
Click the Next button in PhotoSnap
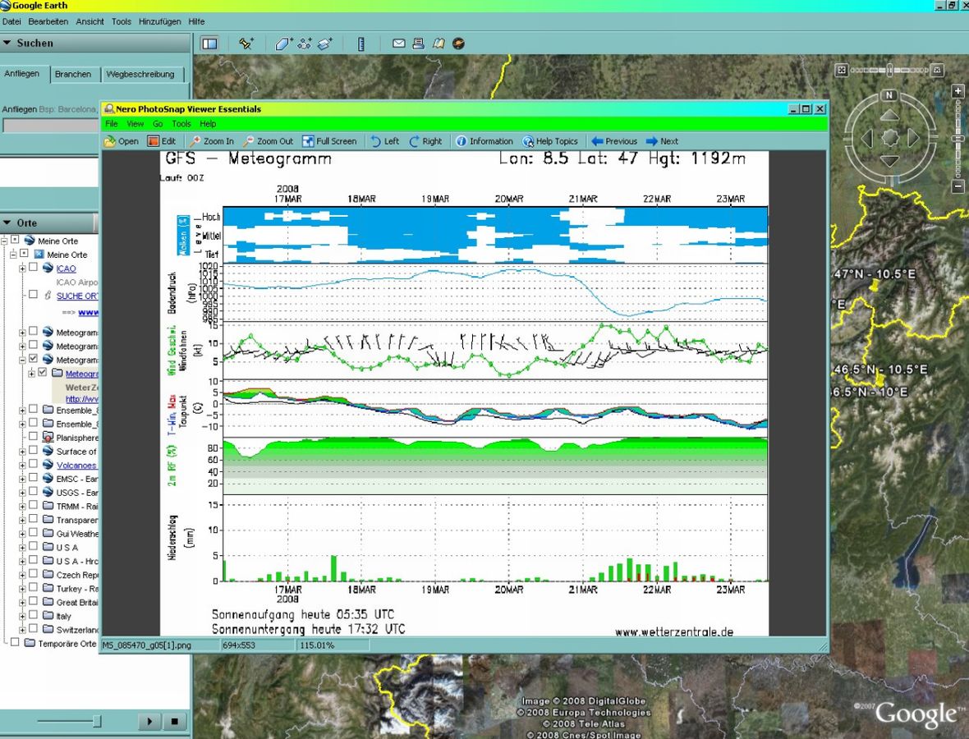[662, 141]
